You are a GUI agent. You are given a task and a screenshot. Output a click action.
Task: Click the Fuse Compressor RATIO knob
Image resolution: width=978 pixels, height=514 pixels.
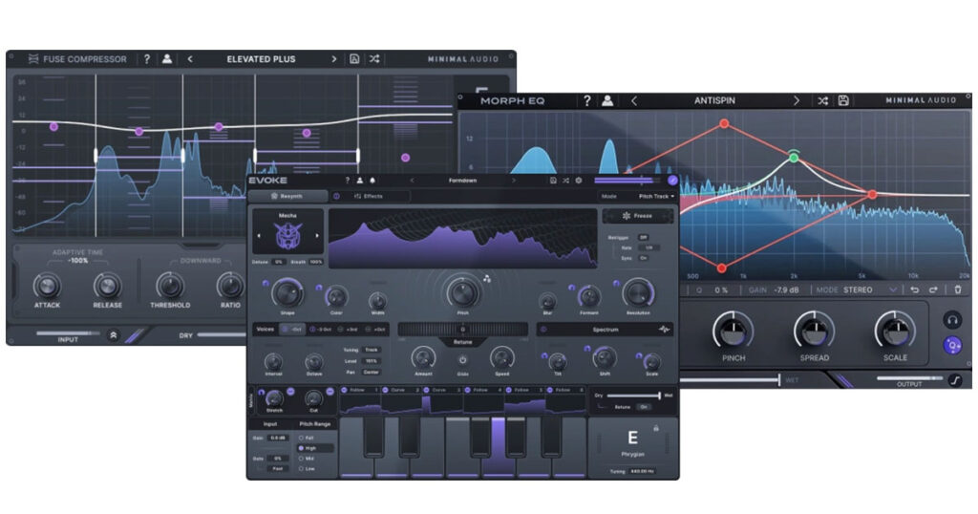[230, 286]
